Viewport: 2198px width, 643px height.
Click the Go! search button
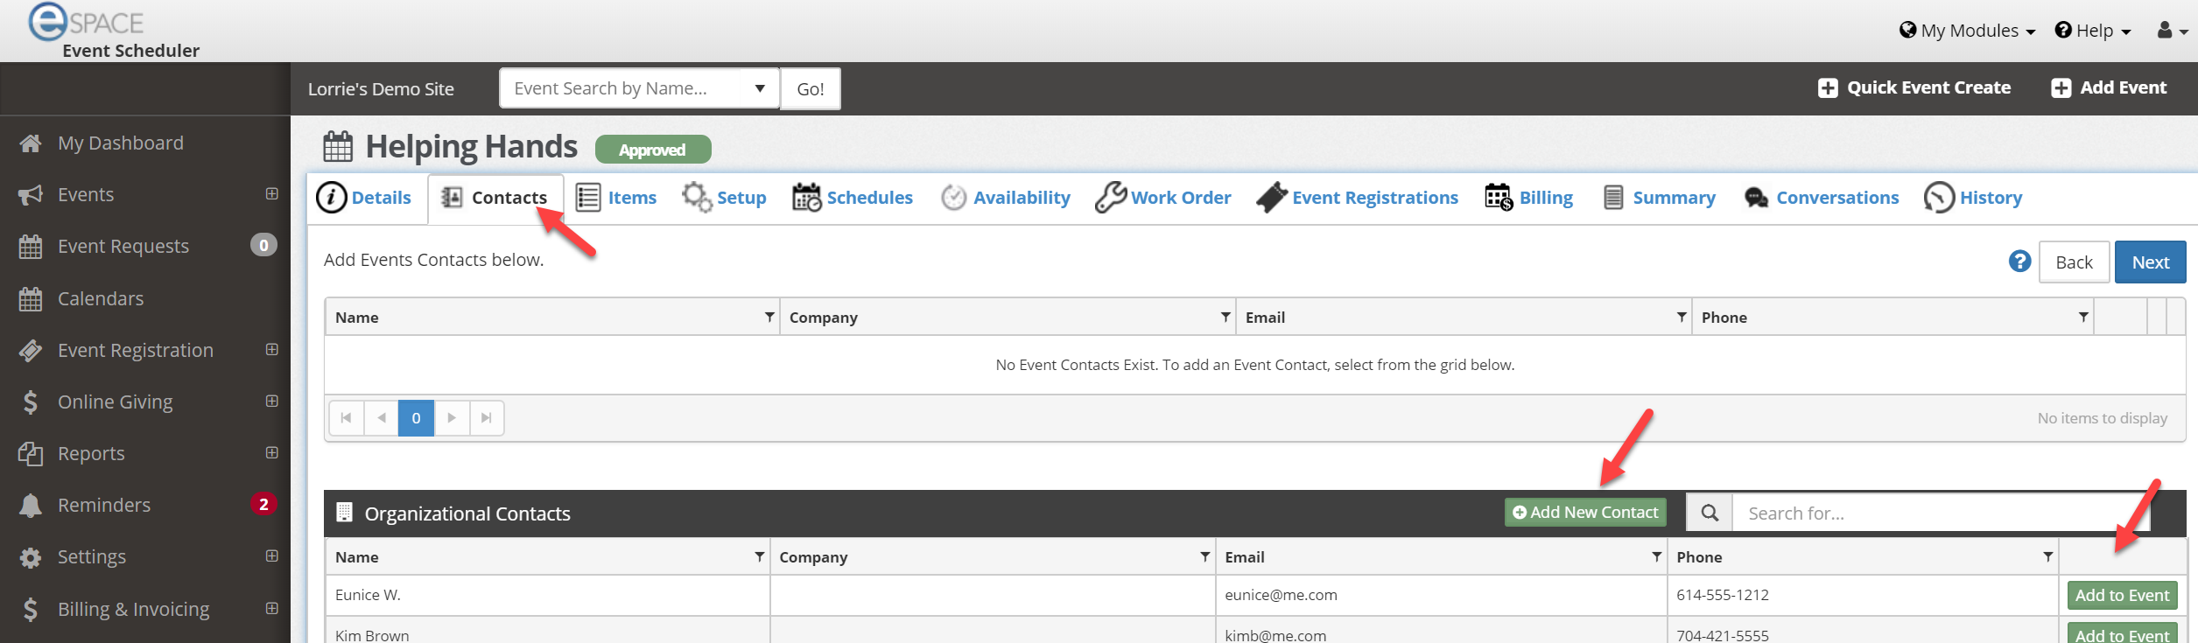811,89
